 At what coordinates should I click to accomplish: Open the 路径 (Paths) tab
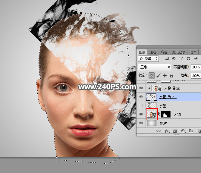pyautogui.click(x=164, y=52)
